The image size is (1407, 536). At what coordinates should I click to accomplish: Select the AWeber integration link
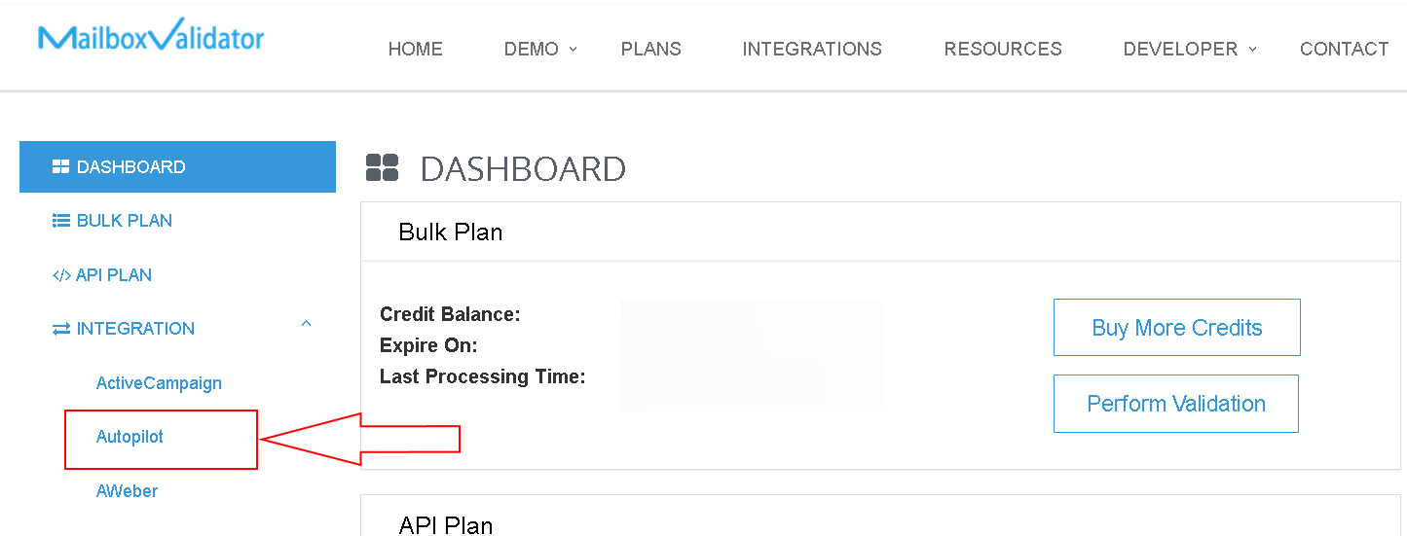[x=127, y=491]
